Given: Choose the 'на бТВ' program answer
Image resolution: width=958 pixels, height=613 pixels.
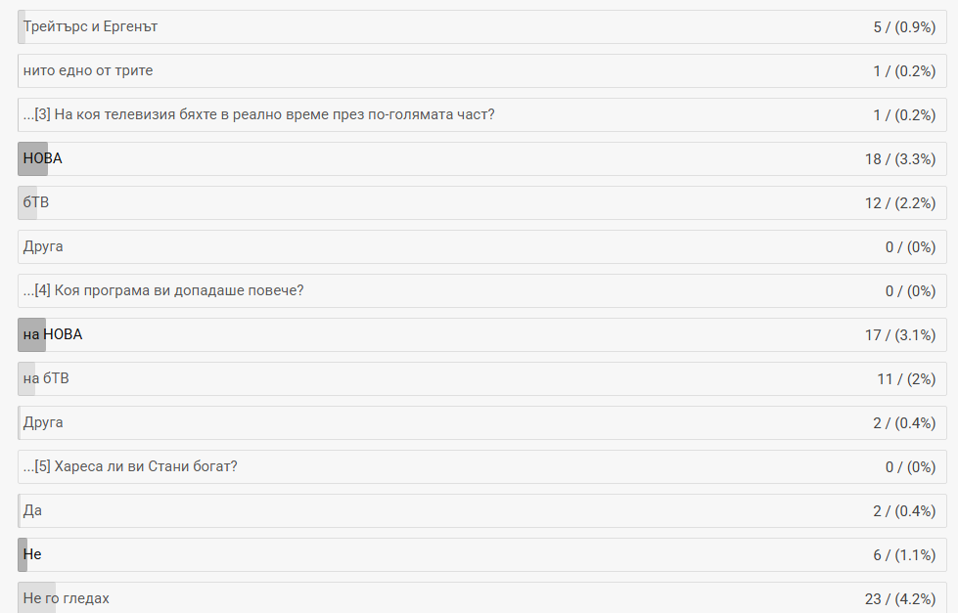Looking at the screenshot, I should tap(46, 378).
